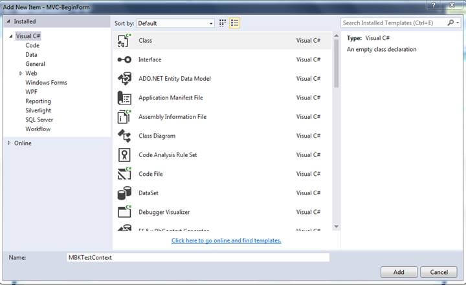Click the Add button
The image size is (466, 285).
click(399, 272)
